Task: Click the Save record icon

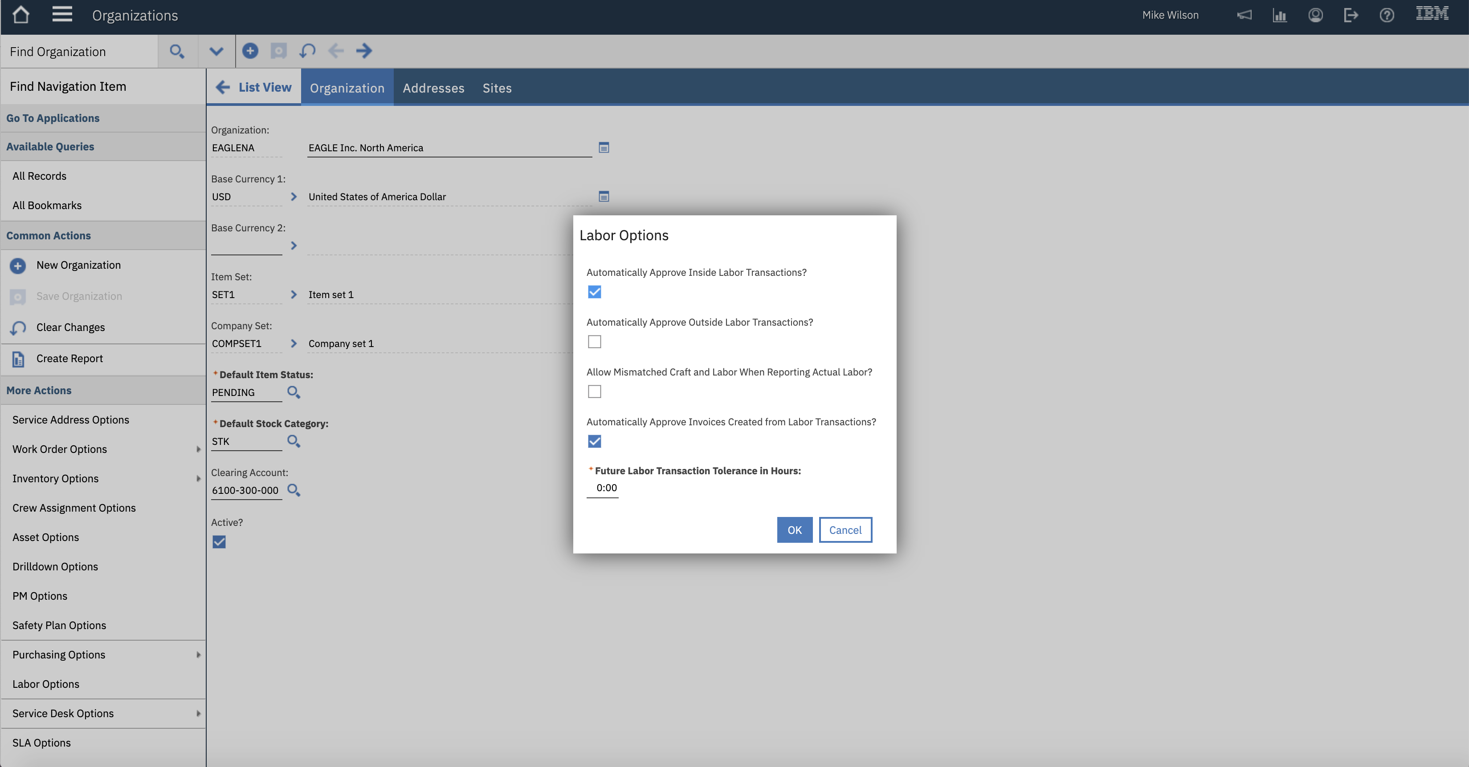Action: coord(279,51)
